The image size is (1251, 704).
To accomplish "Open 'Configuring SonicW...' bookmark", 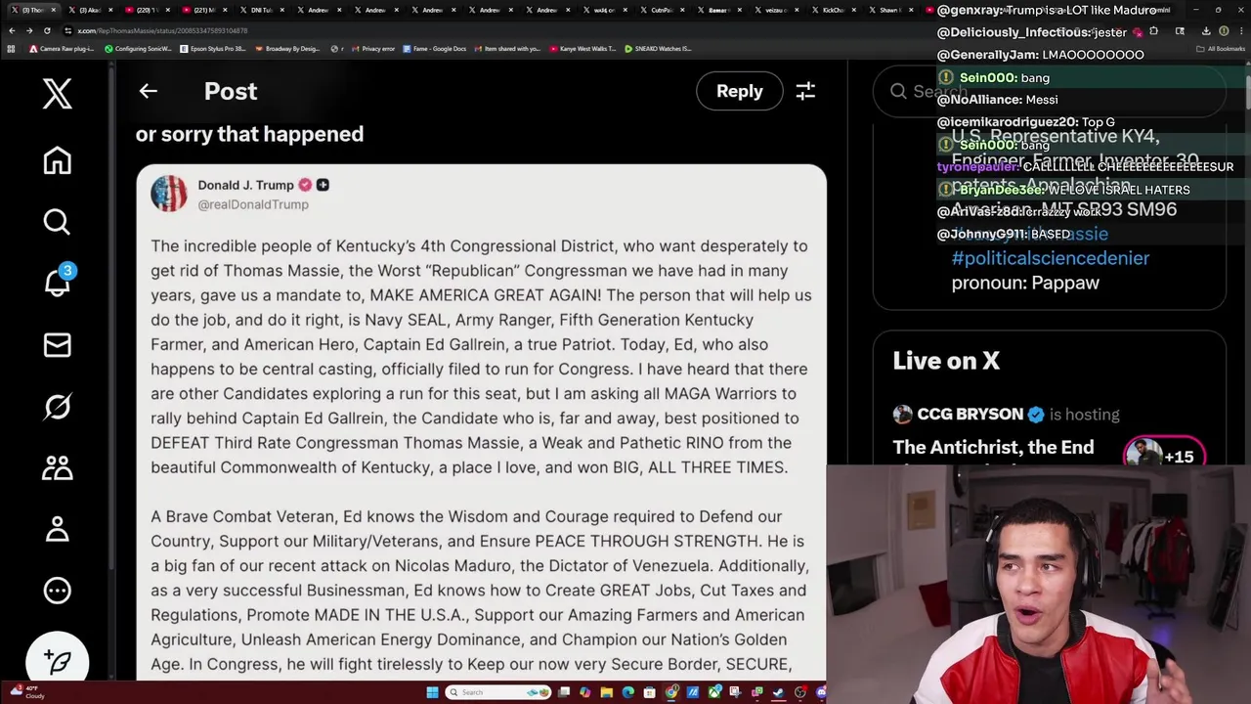I will (138, 48).
